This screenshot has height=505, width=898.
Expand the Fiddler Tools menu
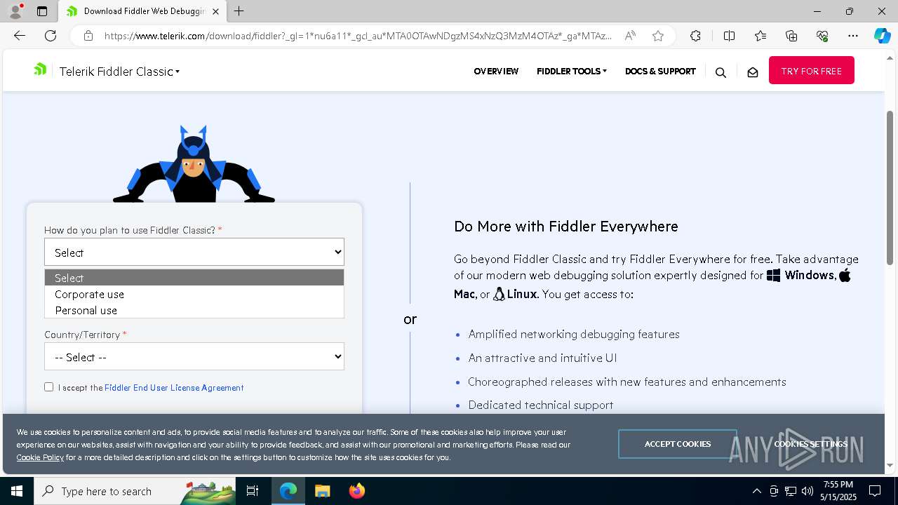[x=572, y=71]
